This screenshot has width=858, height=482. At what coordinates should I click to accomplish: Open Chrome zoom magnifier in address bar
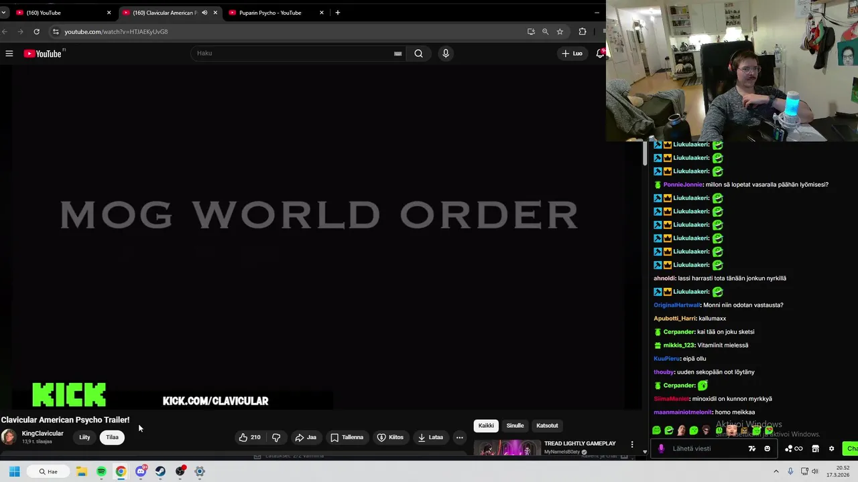(545, 31)
